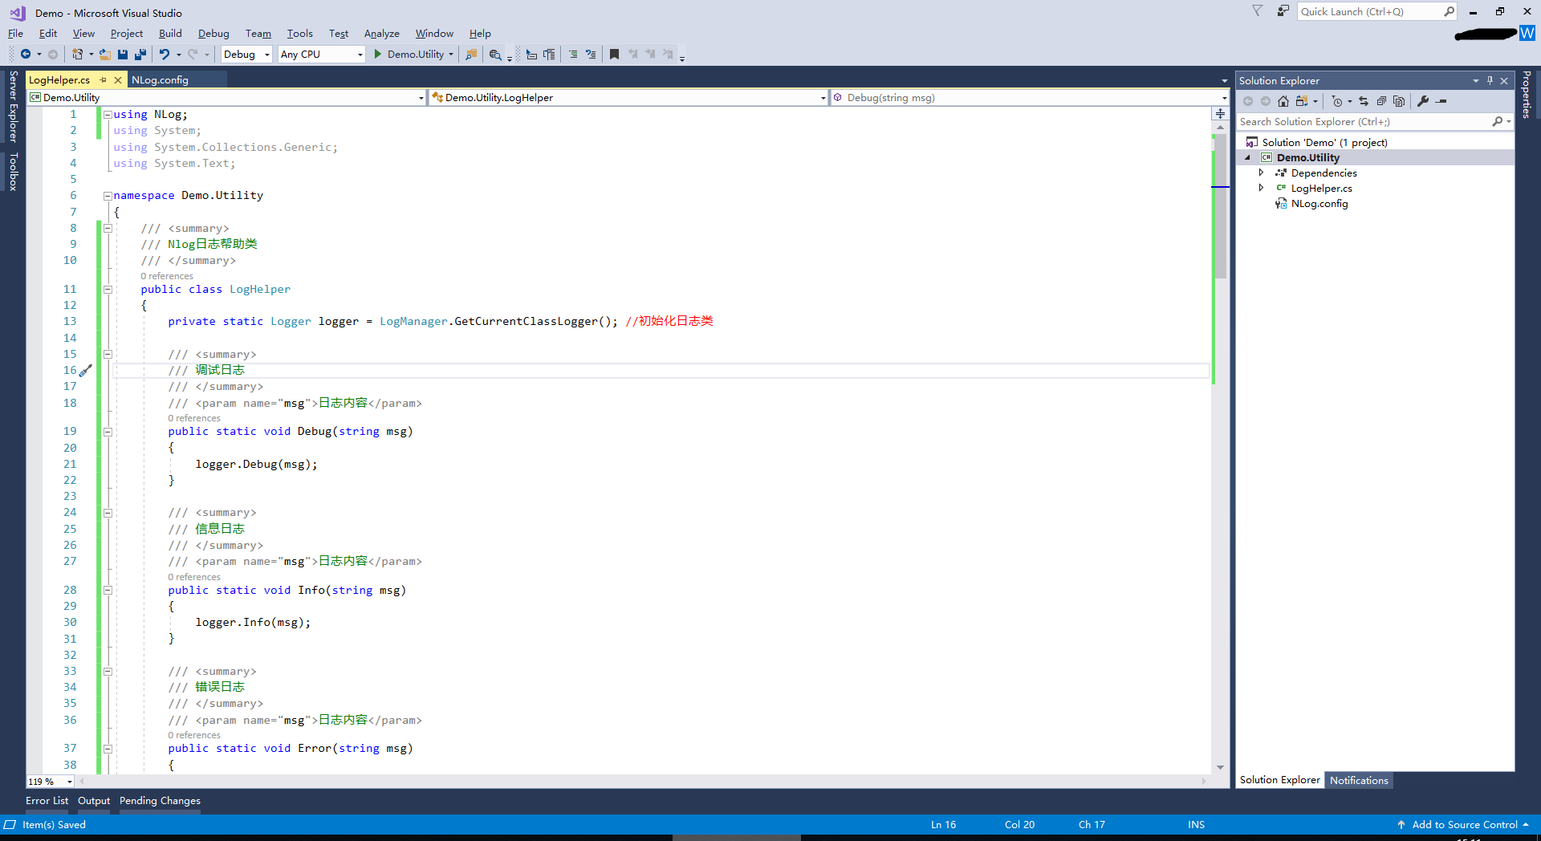Screen dimensions: 1541x841
Task: Collapse the Info method at line 28
Action: click(x=108, y=591)
